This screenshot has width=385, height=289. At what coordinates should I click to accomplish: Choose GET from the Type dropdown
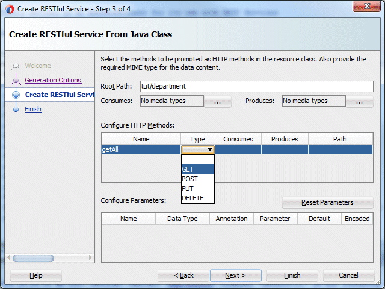(198, 169)
